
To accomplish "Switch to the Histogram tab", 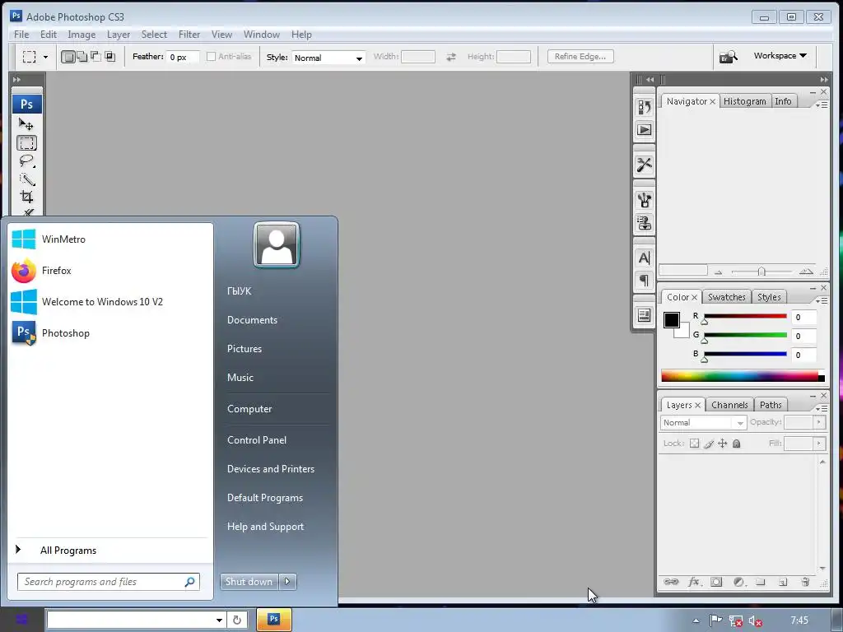I will 744,101.
